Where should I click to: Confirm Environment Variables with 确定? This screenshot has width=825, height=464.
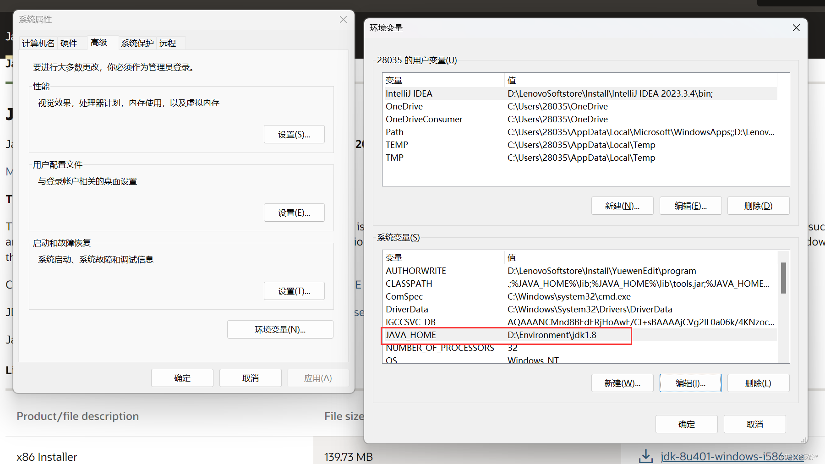tap(687, 424)
